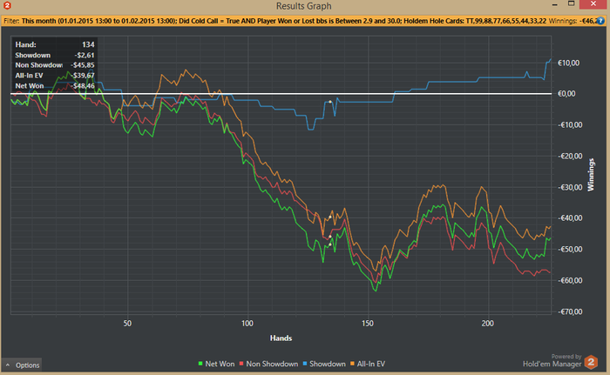Minimize the Results Graph window
The height and width of the screenshot is (375, 610).
tap(555, 4)
